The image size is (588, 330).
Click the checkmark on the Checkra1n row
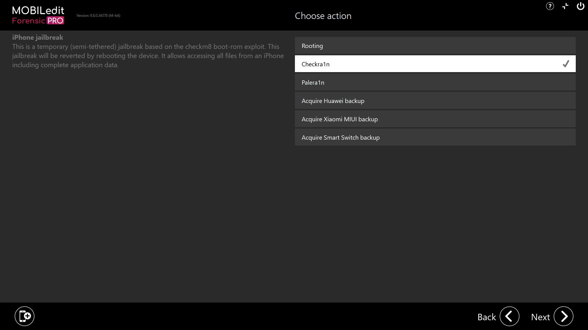566,64
